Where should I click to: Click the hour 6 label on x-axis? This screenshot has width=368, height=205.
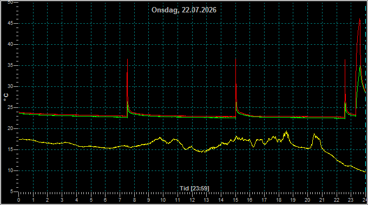[106, 200]
